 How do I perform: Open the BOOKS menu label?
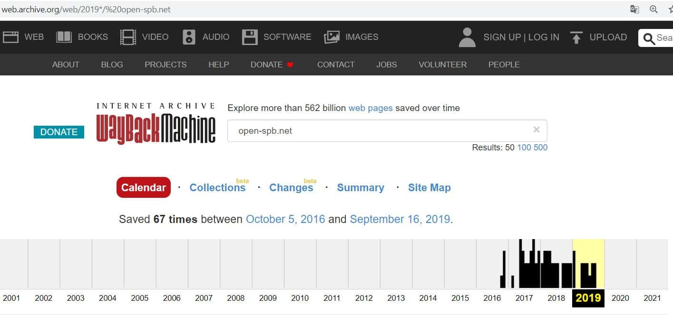point(93,37)
